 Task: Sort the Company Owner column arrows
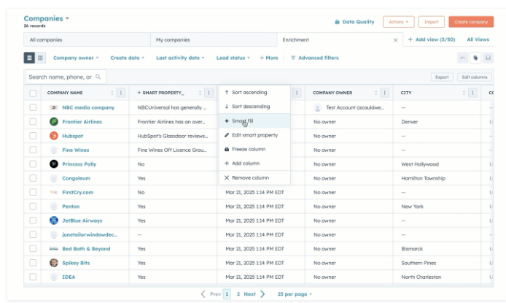pyautogui.click(x=376, y=93)
